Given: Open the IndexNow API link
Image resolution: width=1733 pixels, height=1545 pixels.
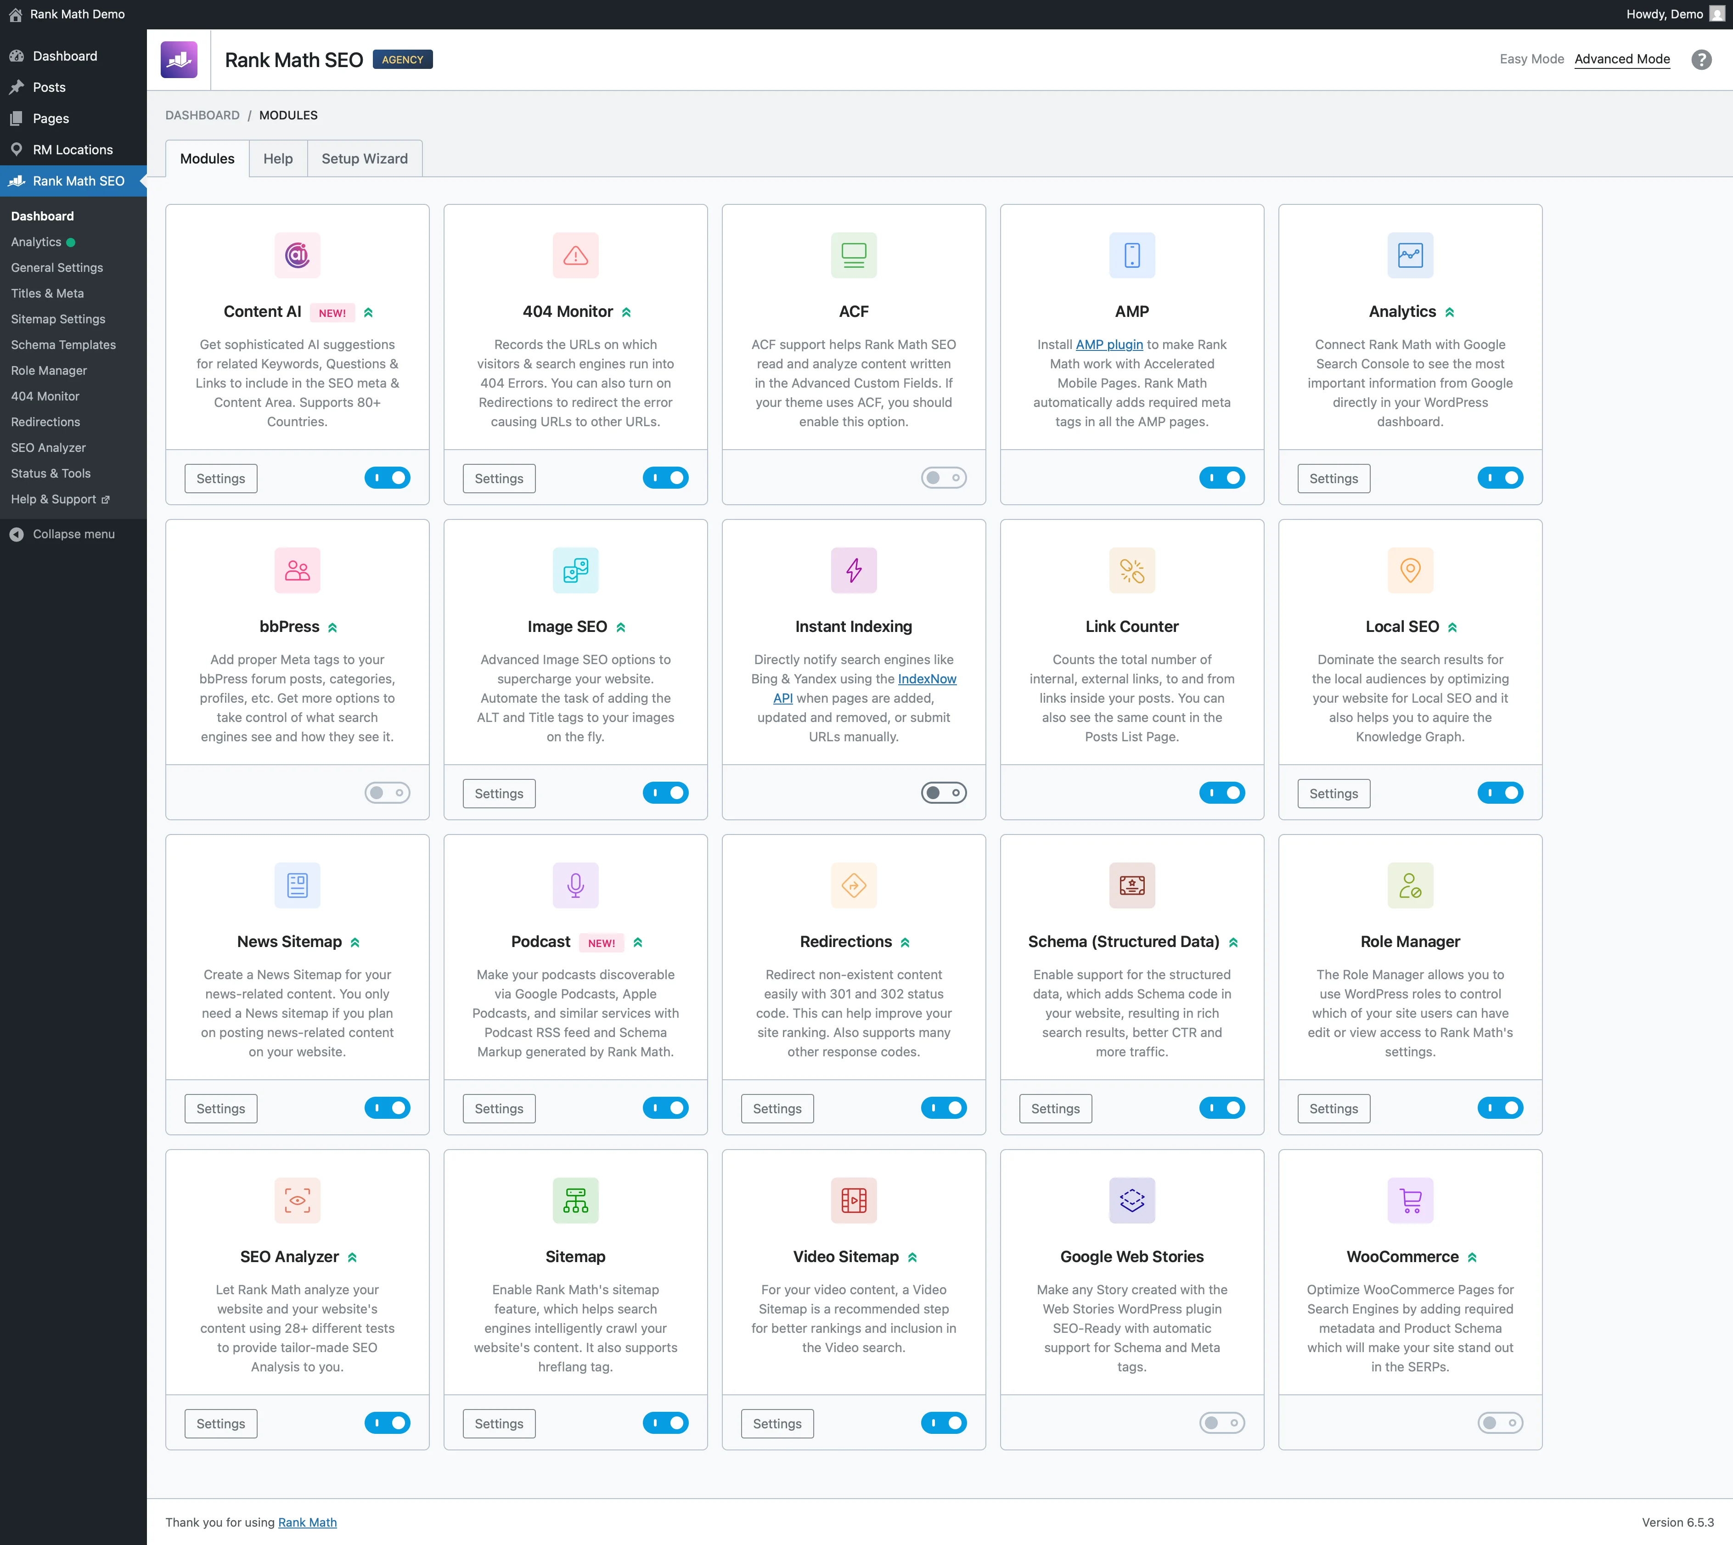Looking at the screenshot, I should [x=927, y=679].
